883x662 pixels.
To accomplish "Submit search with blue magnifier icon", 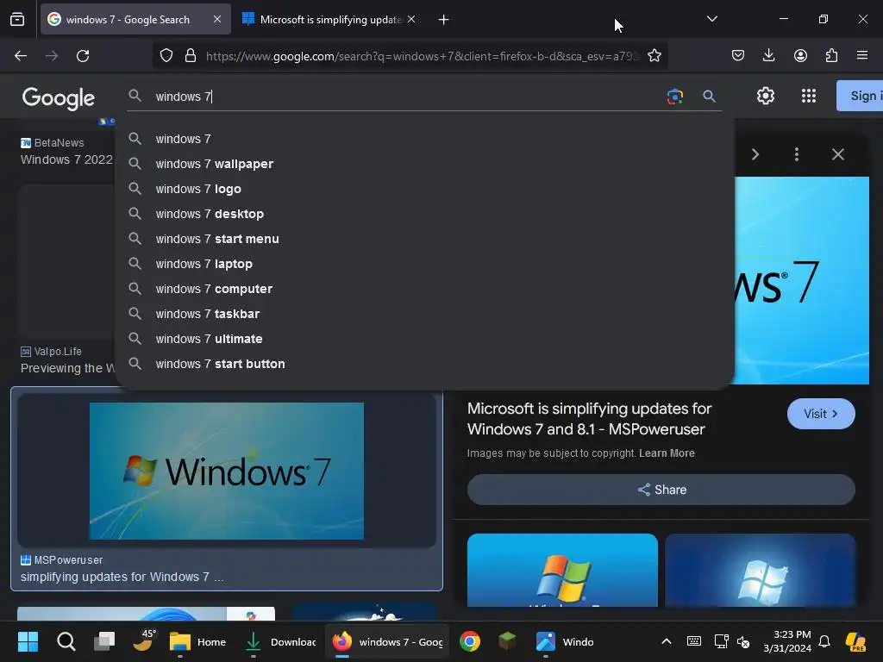I will tap(709, 97).
